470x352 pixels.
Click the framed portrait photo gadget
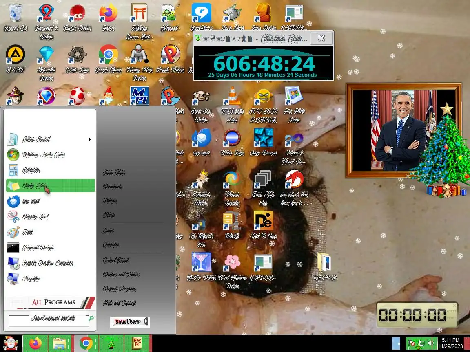pos(403,130)
